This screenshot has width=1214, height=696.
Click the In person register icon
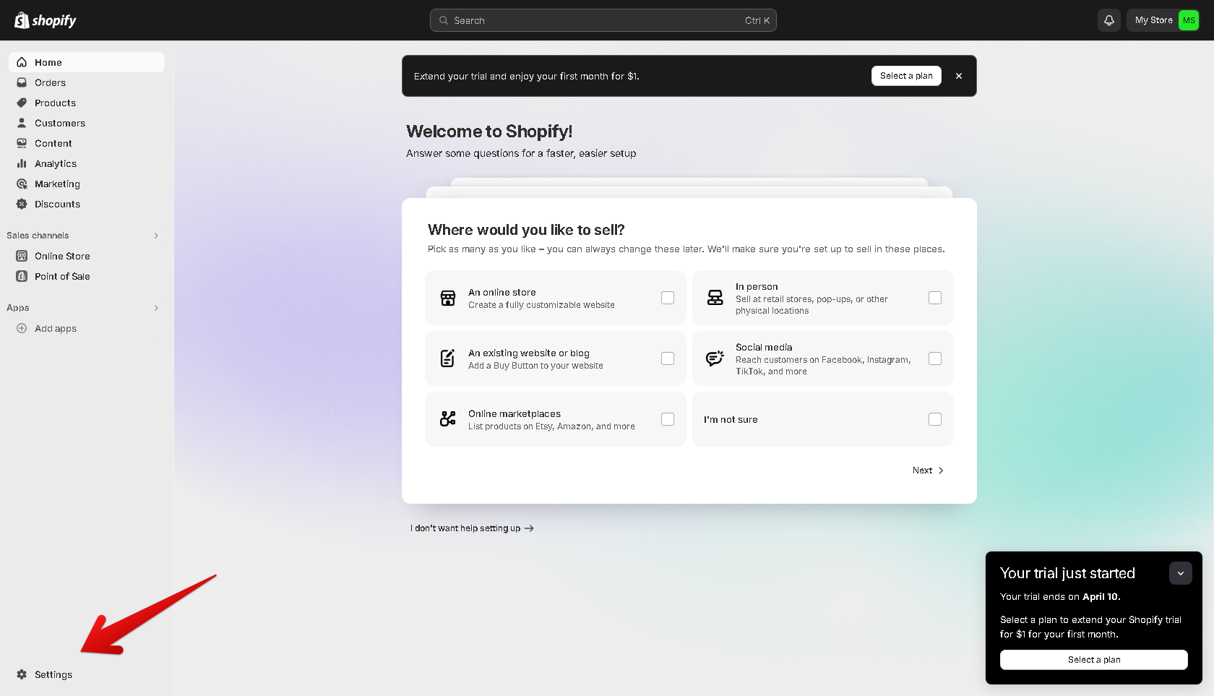point(715,298)
